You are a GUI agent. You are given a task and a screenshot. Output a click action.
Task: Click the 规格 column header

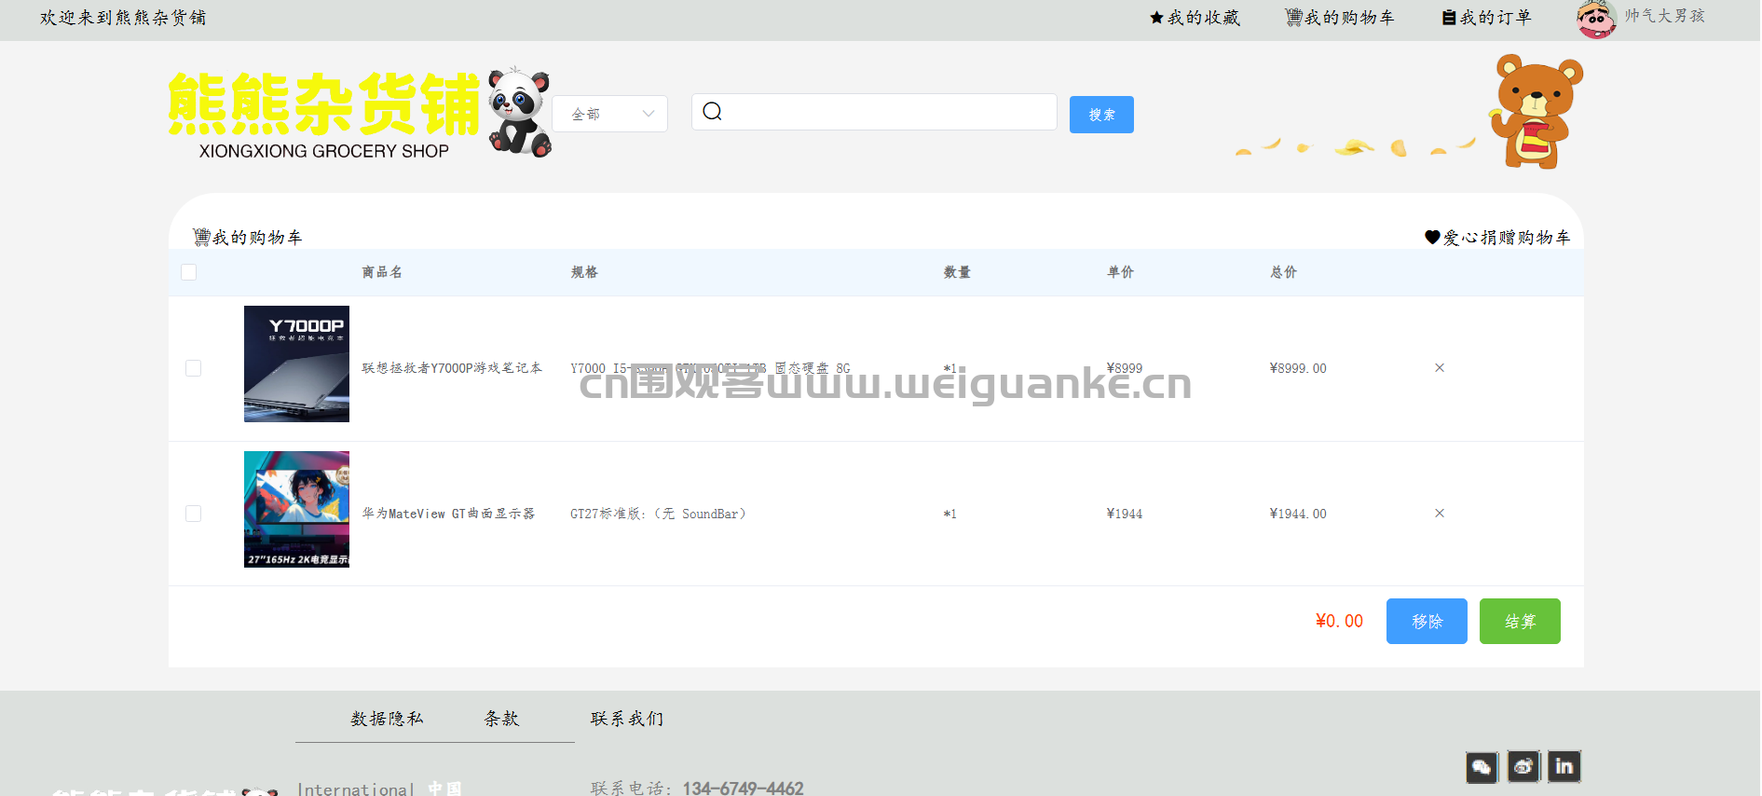tap(584, 272)
